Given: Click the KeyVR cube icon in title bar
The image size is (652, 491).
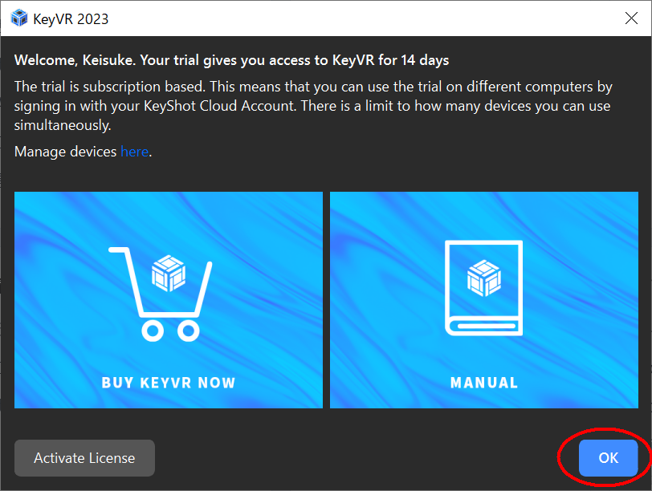Looking at the screenshot, I should (19, 18).
